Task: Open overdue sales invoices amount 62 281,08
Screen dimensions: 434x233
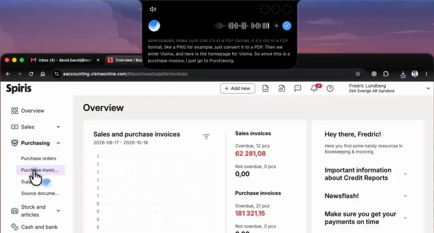Action: (x=250, y=154)
